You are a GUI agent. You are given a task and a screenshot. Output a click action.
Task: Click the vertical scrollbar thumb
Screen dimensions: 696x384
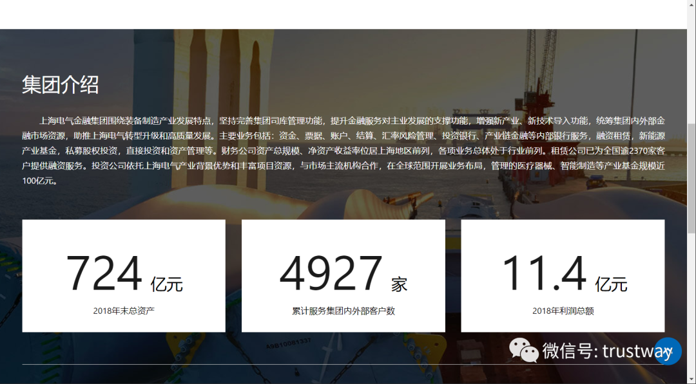[x=691, y=178]
